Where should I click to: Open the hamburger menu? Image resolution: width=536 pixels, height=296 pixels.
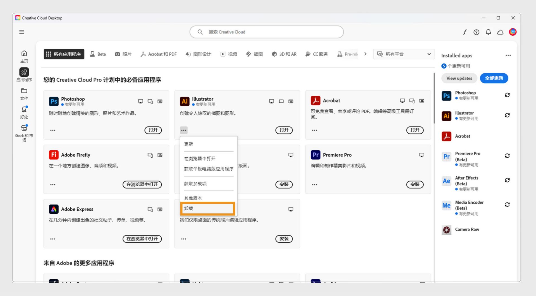[x=21, y=32]
